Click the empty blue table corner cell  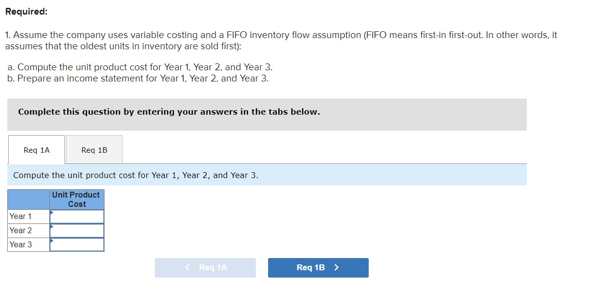(x=28, y=200)
